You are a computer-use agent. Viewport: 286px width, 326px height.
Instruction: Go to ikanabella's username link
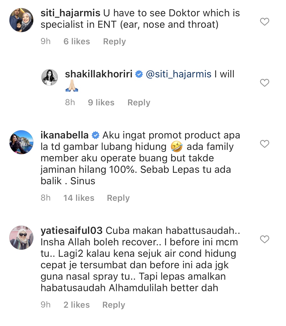pos(65,135)
